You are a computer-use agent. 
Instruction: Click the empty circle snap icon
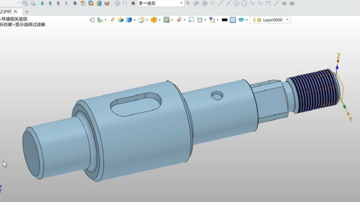[244, 3]
